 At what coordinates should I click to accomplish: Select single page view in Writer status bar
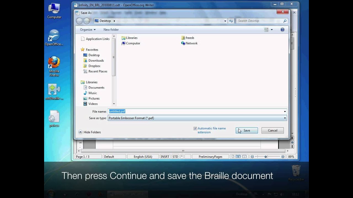[x=233, y=157]
